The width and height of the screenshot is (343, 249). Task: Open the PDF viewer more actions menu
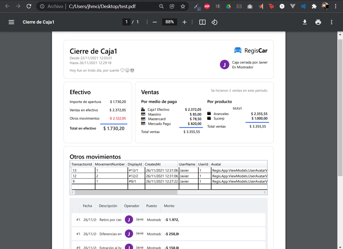click(x=332, y=22)
